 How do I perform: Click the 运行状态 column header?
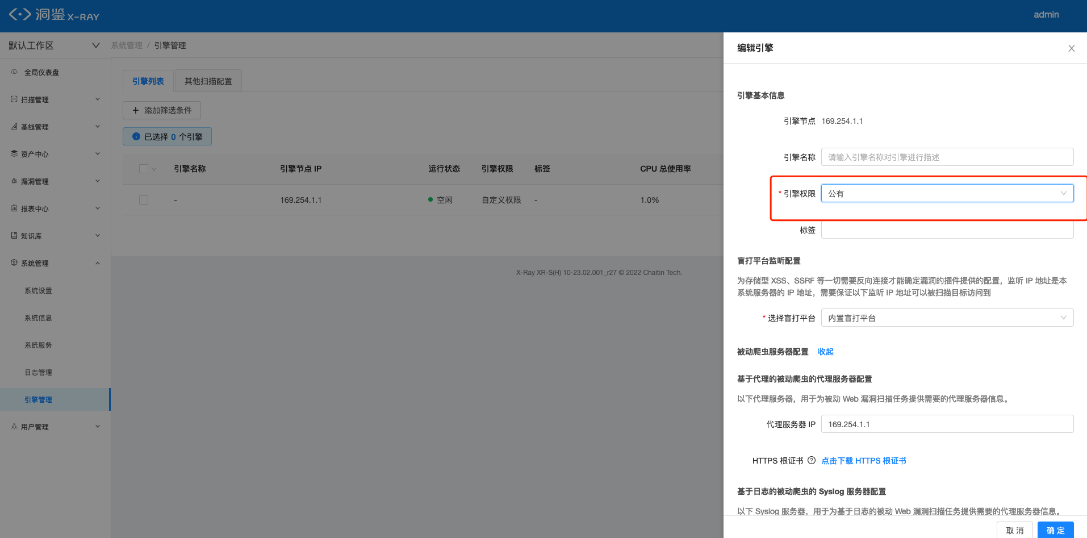(x=444, y=169)
